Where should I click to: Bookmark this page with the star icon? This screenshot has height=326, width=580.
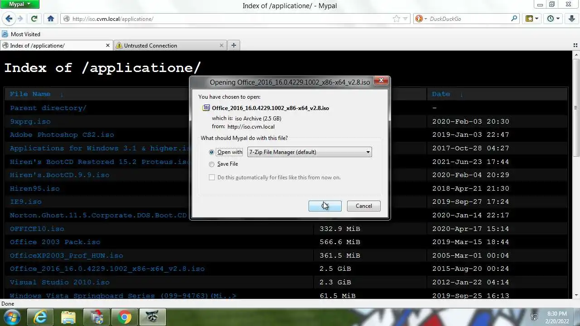point(396,19)
